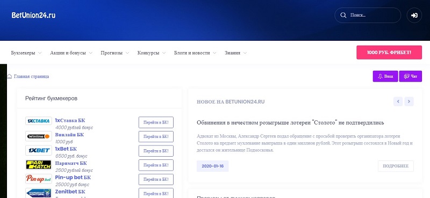Screen dimensions: 430x198
Task: Click the 4000 рублей бонус text
Action: pyautogui.click(x=74, y=127)
